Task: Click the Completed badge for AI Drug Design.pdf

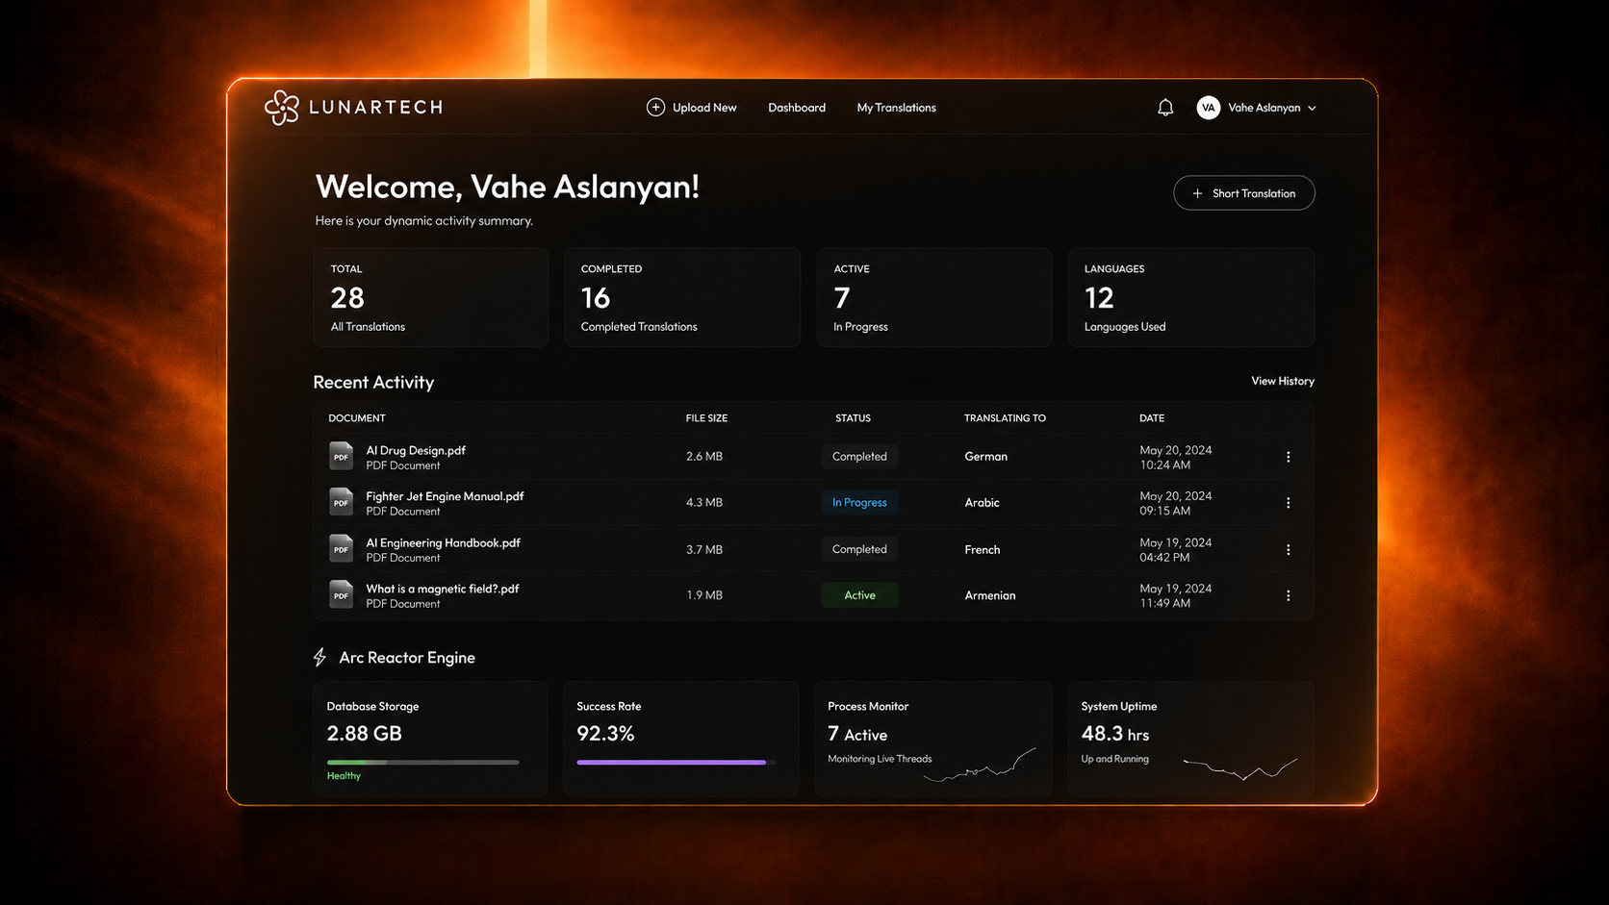Action: point(859,457)
